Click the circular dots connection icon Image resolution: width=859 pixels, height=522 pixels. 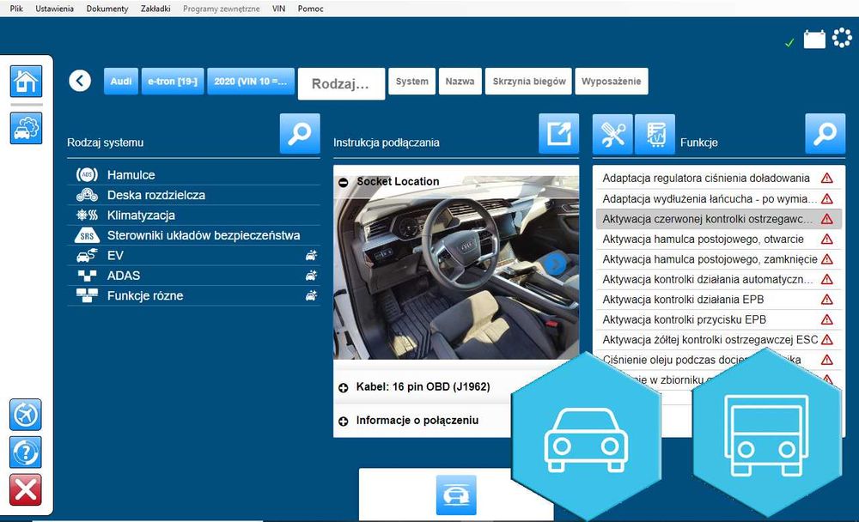(842, 38)
